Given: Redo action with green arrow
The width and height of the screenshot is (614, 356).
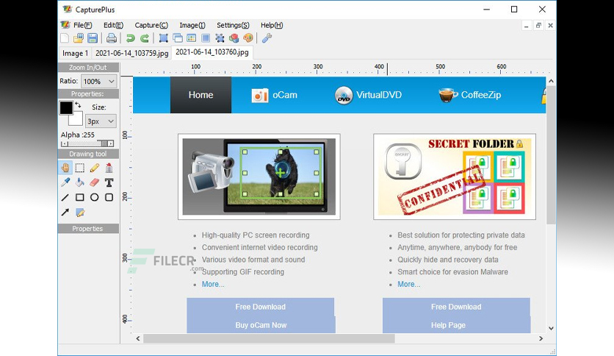Looking at the screenshot, I should tap(145, 38).
